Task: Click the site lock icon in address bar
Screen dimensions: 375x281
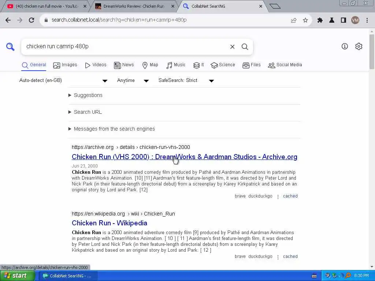Action: point(46,20)
